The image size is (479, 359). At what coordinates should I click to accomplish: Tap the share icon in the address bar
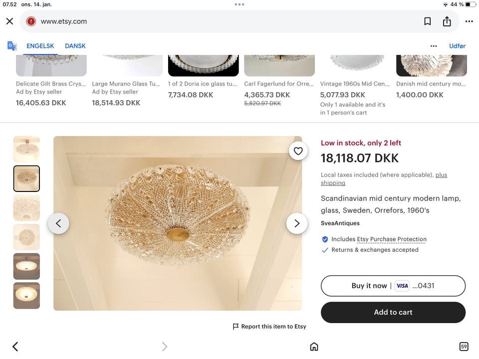[447, 21]
